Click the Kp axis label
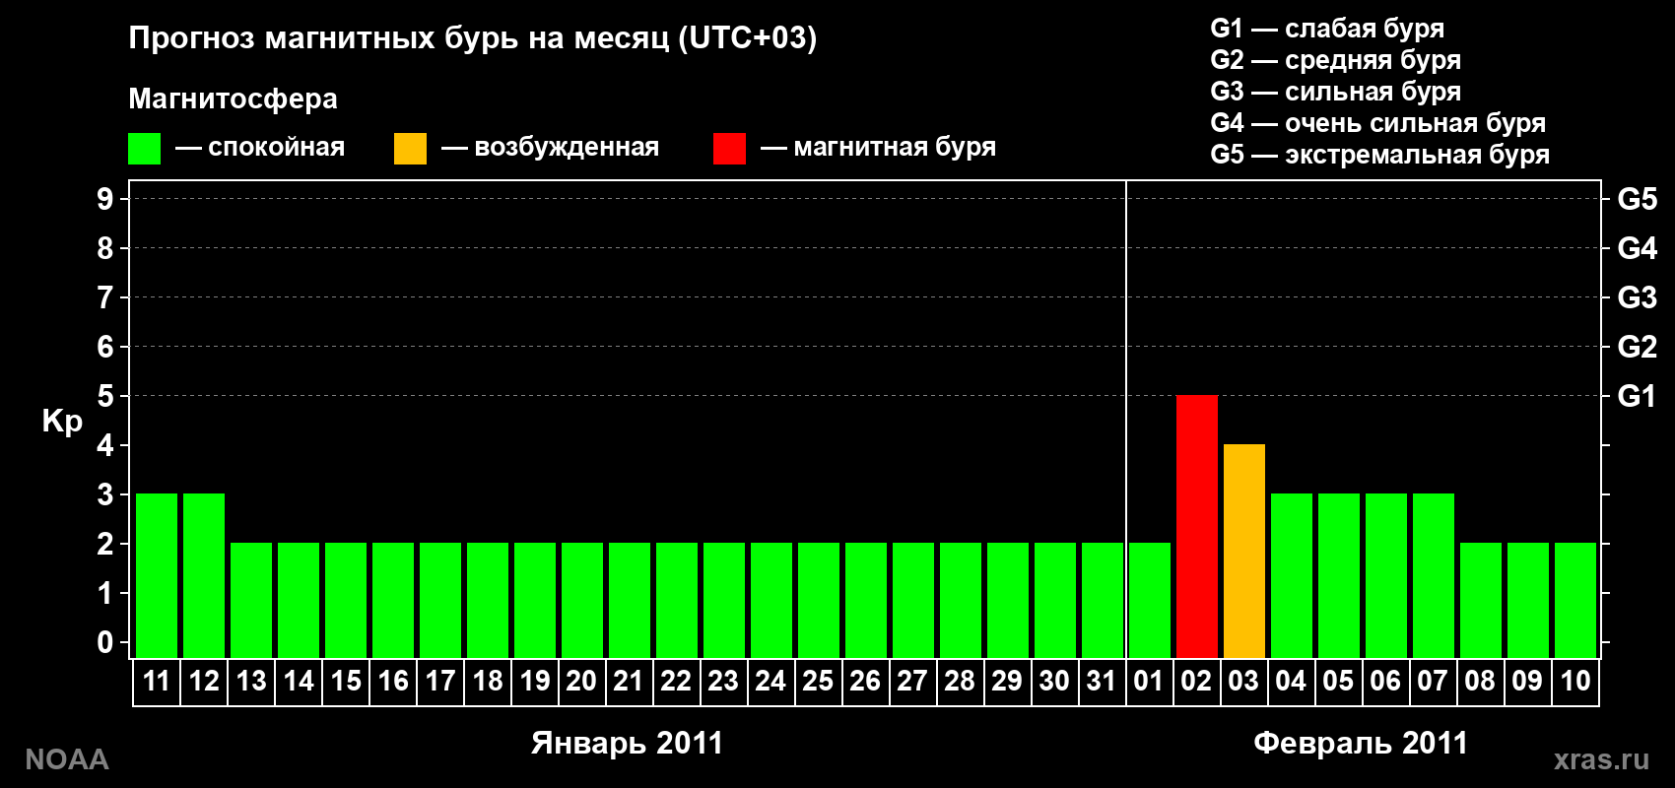1675x788 pixels. 62,422
